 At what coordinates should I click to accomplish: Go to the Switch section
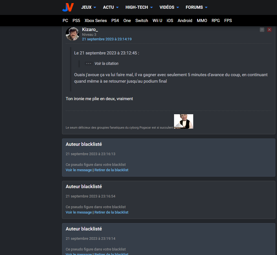[142, 21]
